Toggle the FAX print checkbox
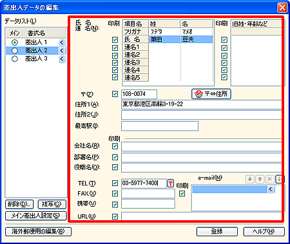The image size is (290, 244). tap(115, 194)
